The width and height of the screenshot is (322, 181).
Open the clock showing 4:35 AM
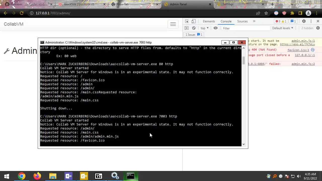pyautogui.click(x=310, y=176)
